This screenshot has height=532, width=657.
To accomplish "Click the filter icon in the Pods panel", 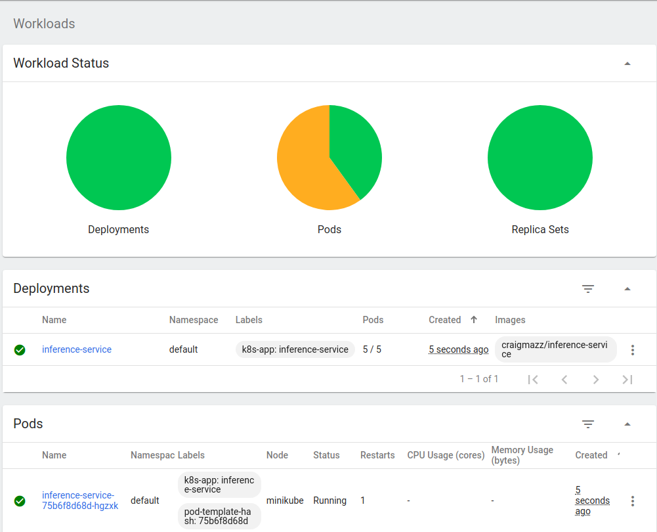I will [588, 424].
